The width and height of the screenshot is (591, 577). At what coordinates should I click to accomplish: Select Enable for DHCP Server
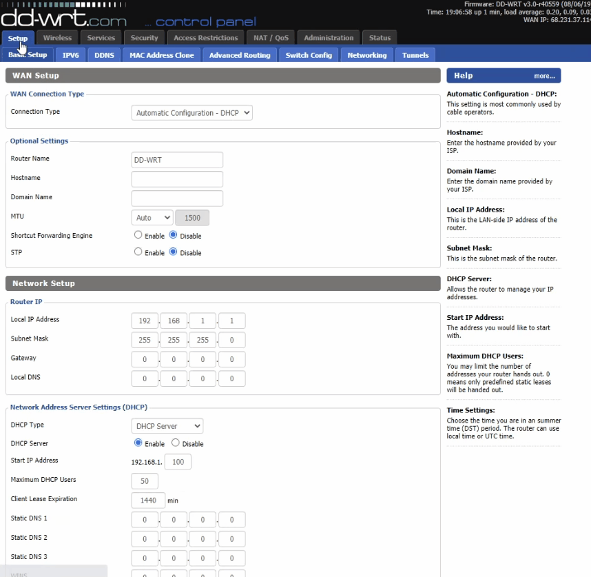click(x=138, y=443)
